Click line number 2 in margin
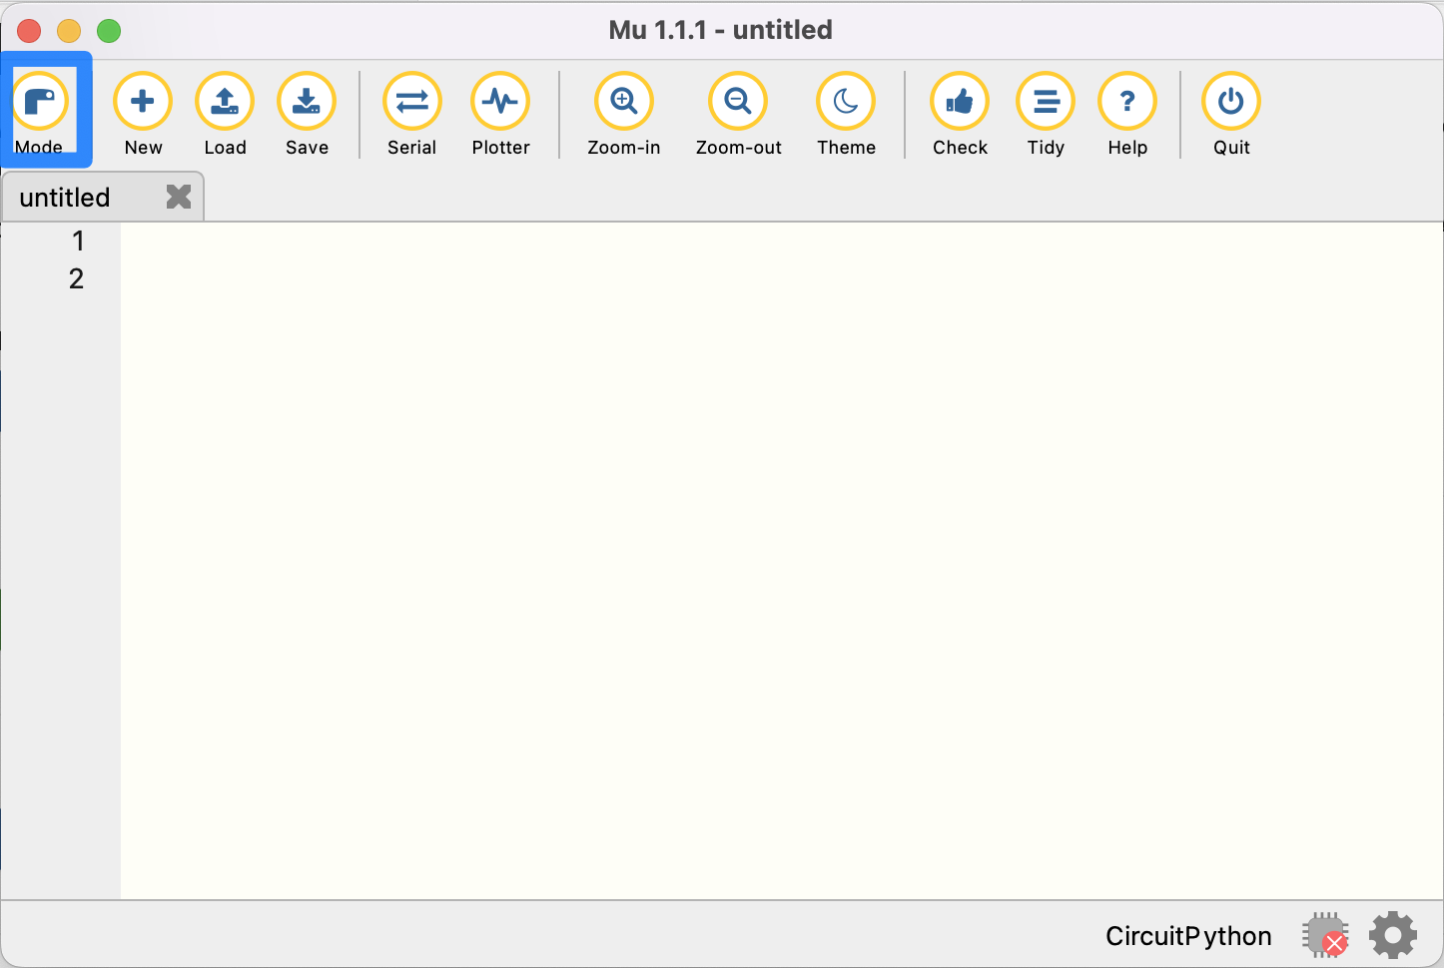 [x=77, y=279]
